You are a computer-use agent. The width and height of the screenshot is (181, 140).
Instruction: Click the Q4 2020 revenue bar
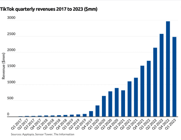(117, 102)
